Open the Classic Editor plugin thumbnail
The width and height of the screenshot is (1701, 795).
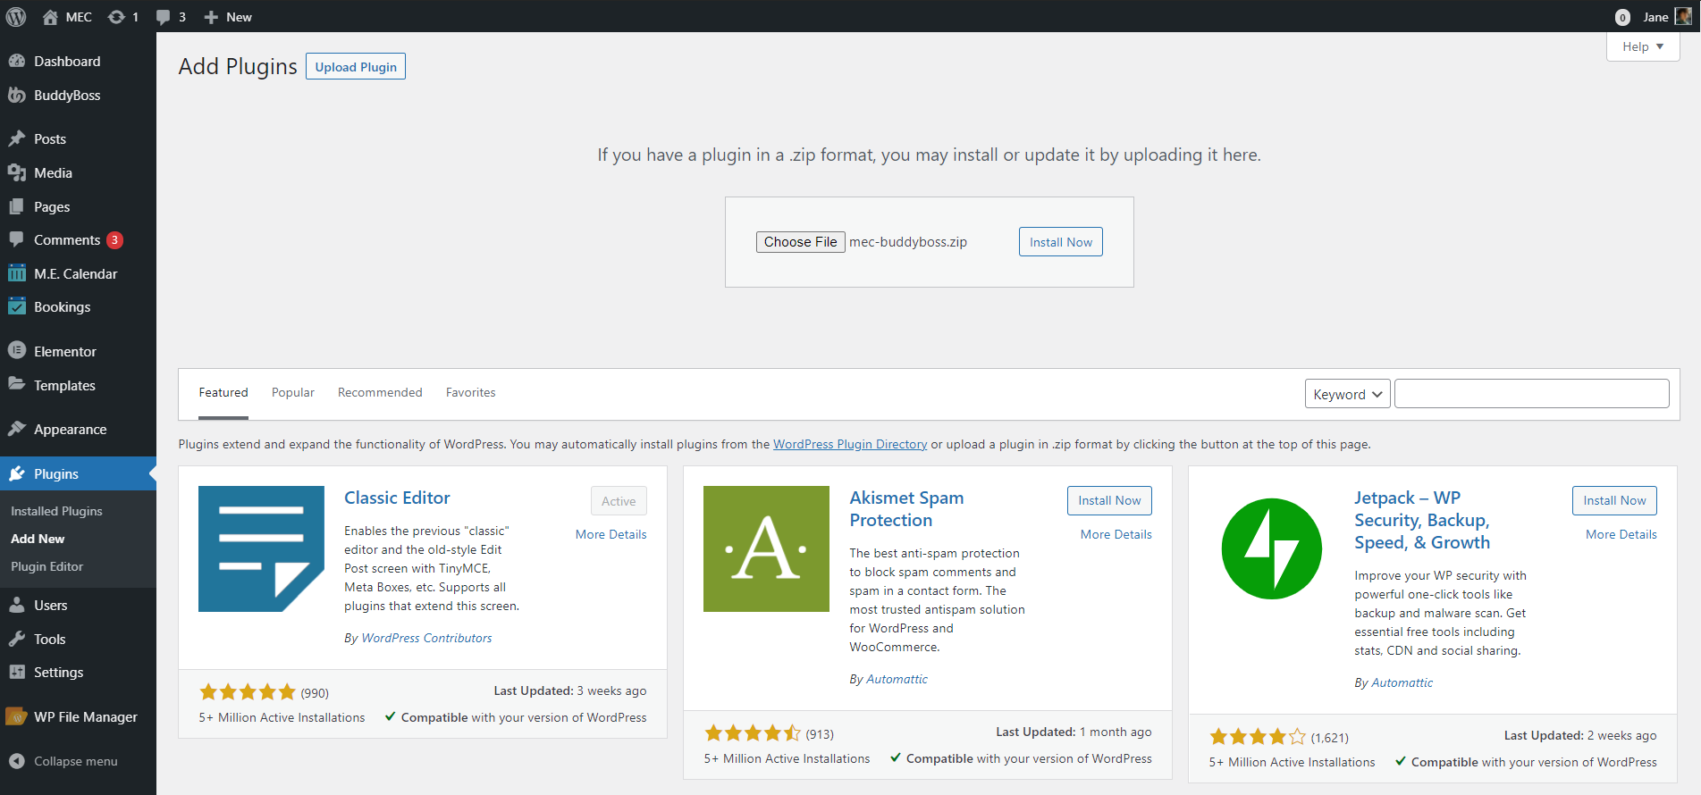click(x=261, y=548)
